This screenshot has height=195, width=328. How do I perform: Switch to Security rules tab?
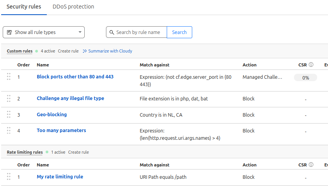click(x=24, y=7)
